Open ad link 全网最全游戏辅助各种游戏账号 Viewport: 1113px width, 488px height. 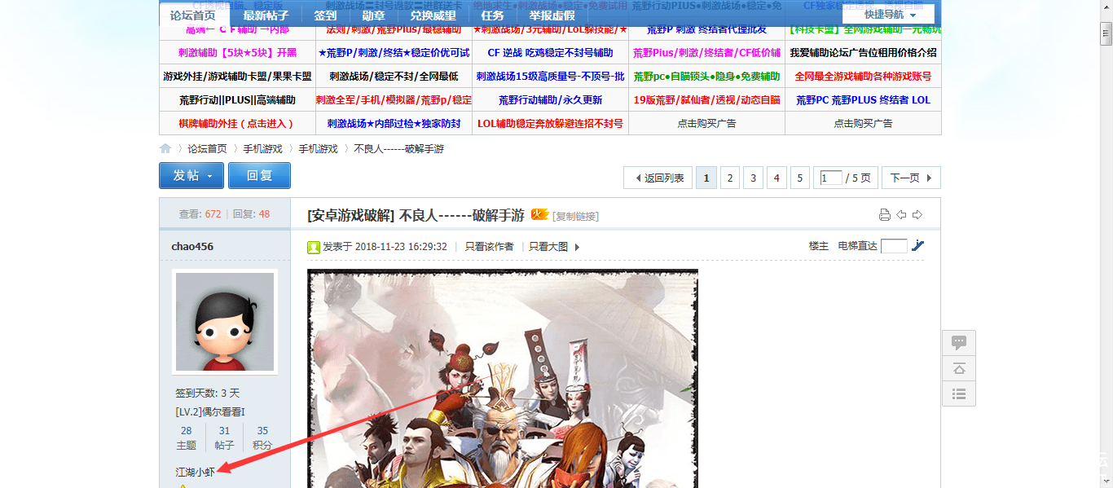pyautogui.click(x=863, y=77)
